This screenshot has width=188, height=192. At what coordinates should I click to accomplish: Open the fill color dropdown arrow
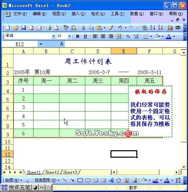(x=162, y=36)
